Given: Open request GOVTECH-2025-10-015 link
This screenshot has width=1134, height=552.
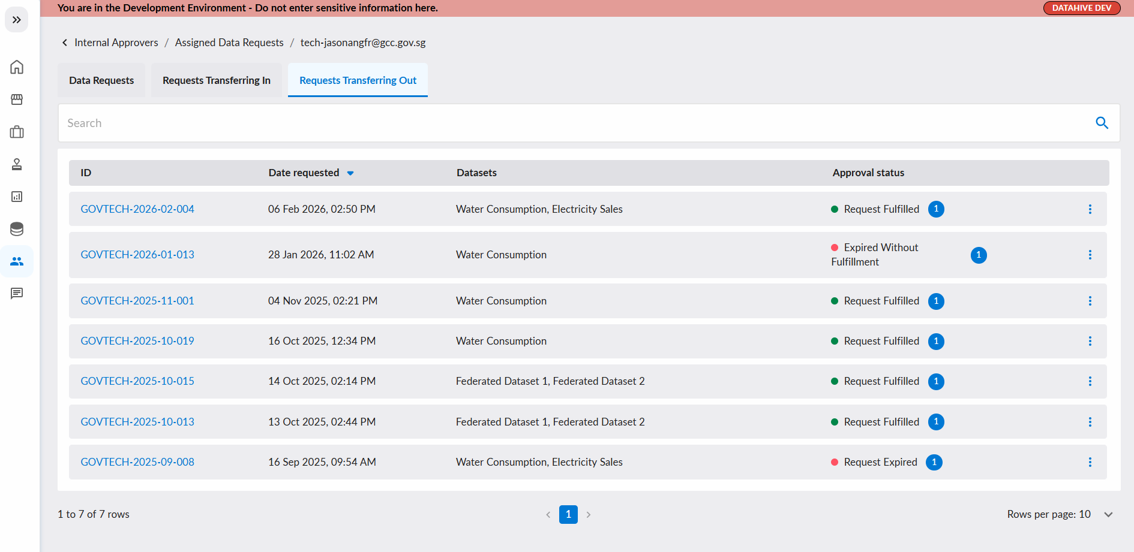Looking at the screenshot, I should point(137,381).
